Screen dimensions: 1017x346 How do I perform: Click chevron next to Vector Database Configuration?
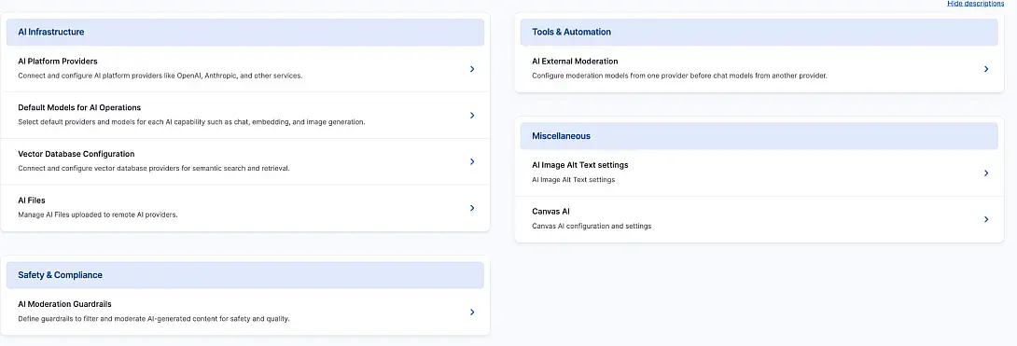472,161
